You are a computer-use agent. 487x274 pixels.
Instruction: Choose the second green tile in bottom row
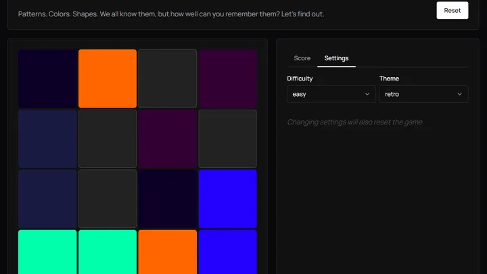coord(108,252)
